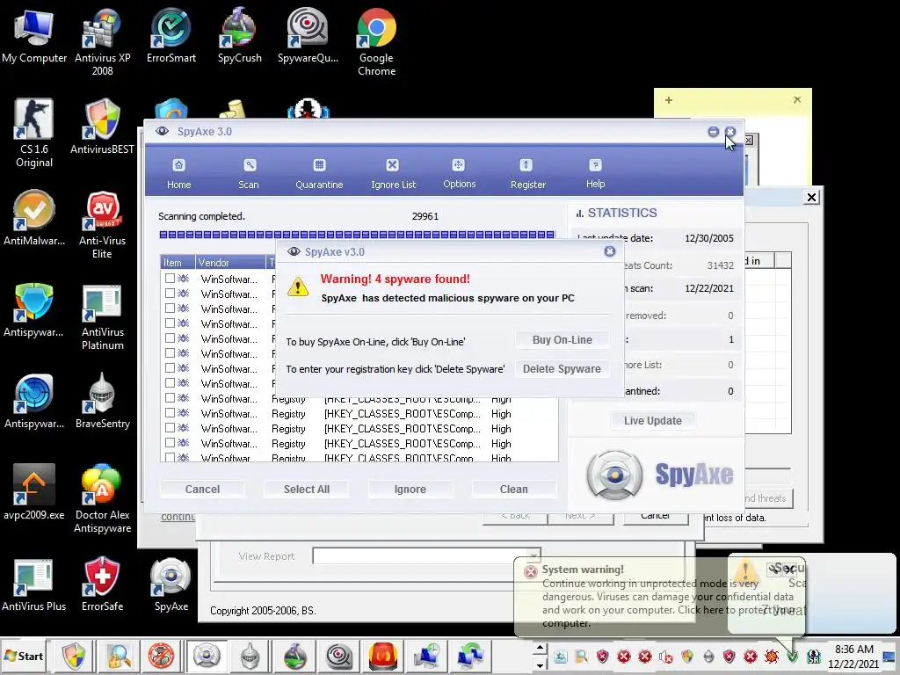Switch to the Scan section in SpyAxe
Image resolution: width=900 pixels, height=675 pixels.
click(249, 175)
